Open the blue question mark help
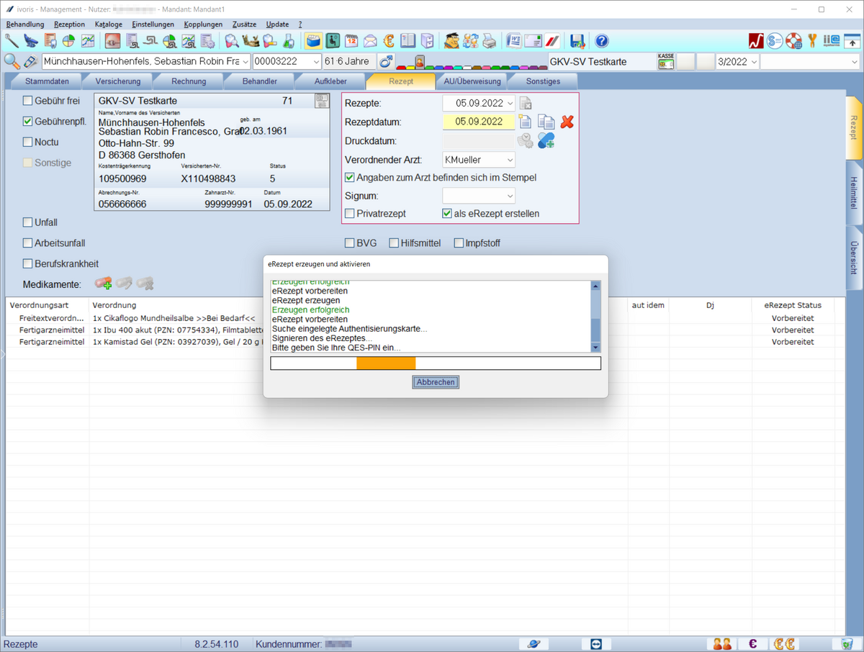Viewport: 864px width, 652px height. 602,41
